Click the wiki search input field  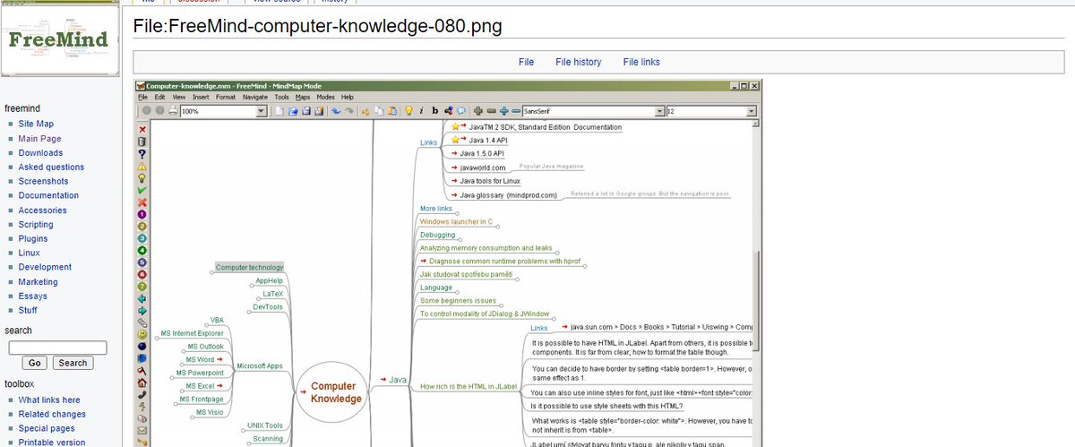pyautogui.click(x=57, y=347)
